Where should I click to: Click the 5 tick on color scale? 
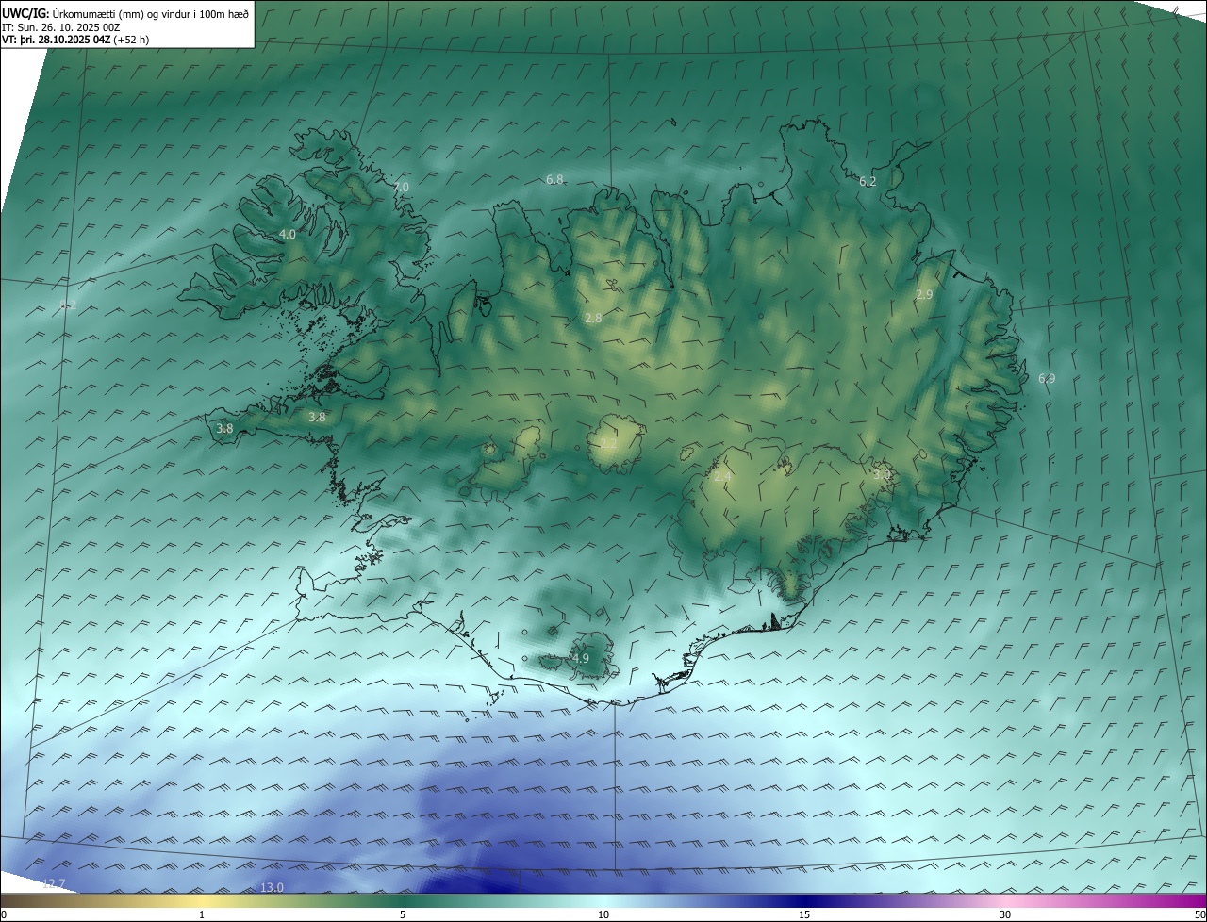[403, 914]
